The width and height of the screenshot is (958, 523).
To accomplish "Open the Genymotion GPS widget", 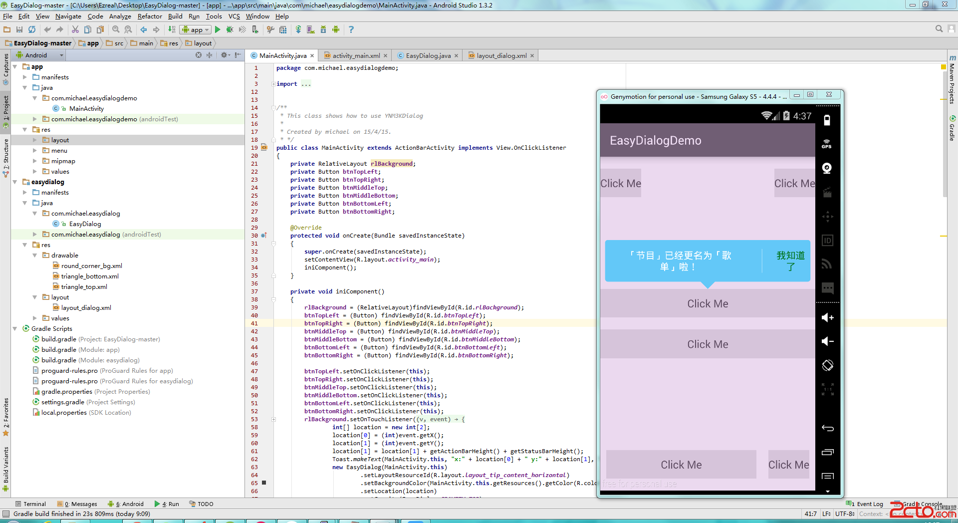I will pyautogui.click(x=827, y=144).
